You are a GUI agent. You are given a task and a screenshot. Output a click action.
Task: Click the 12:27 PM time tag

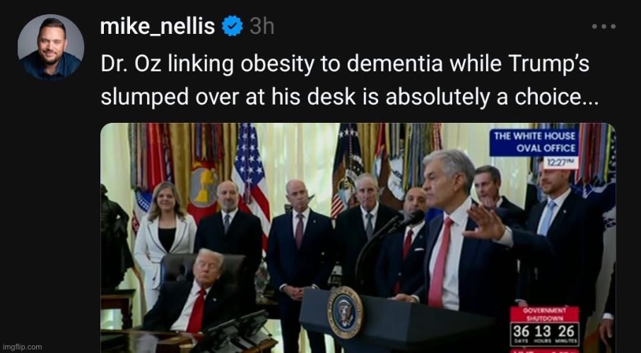(561, 162)
